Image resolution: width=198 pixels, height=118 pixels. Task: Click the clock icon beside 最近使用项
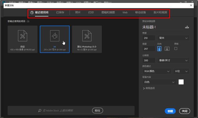pyautogui.click(x=32, y=12)
